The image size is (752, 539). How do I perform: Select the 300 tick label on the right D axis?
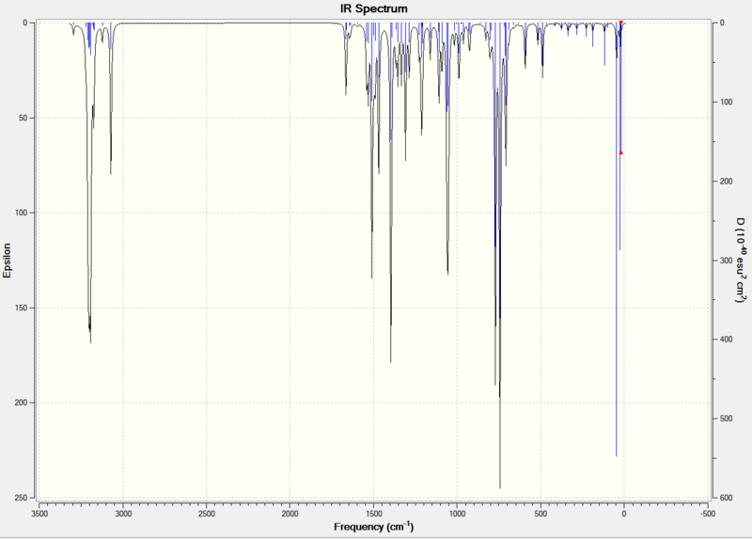tap(726, 261)
